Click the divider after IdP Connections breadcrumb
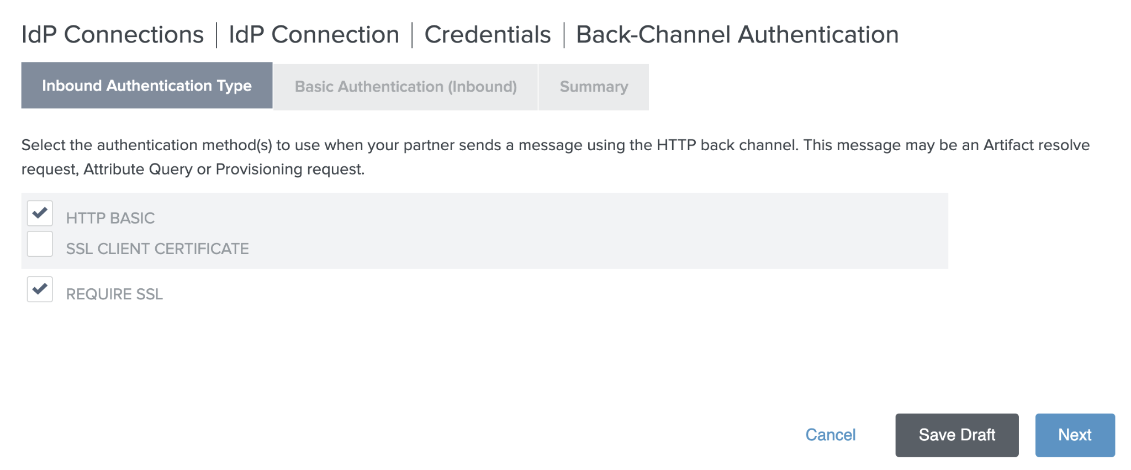Image resolution: width=1131 pixels, height=470 pixels. (x=216, y=35)
